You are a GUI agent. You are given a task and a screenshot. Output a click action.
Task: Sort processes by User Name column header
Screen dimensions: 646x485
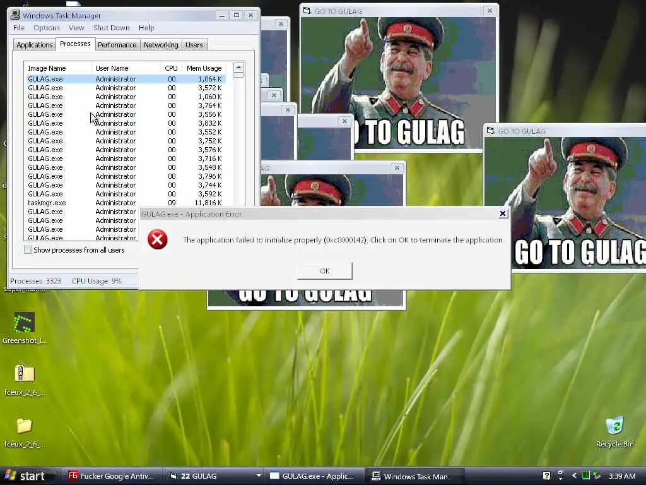tap(126, 68)
